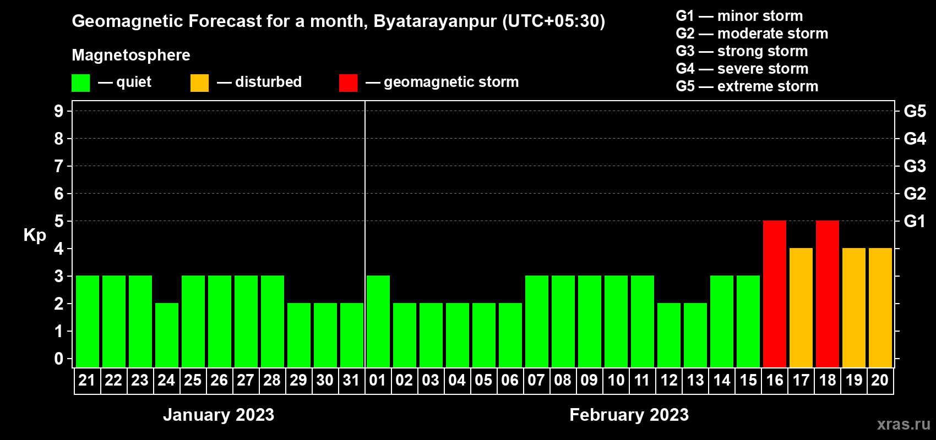The image size is (936, 440).
Task: Click the Magnetosphere heading
Action: pos(131,56)
